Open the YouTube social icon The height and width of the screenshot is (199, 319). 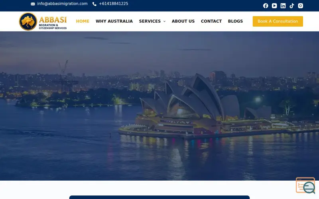[x=274, y=6]
